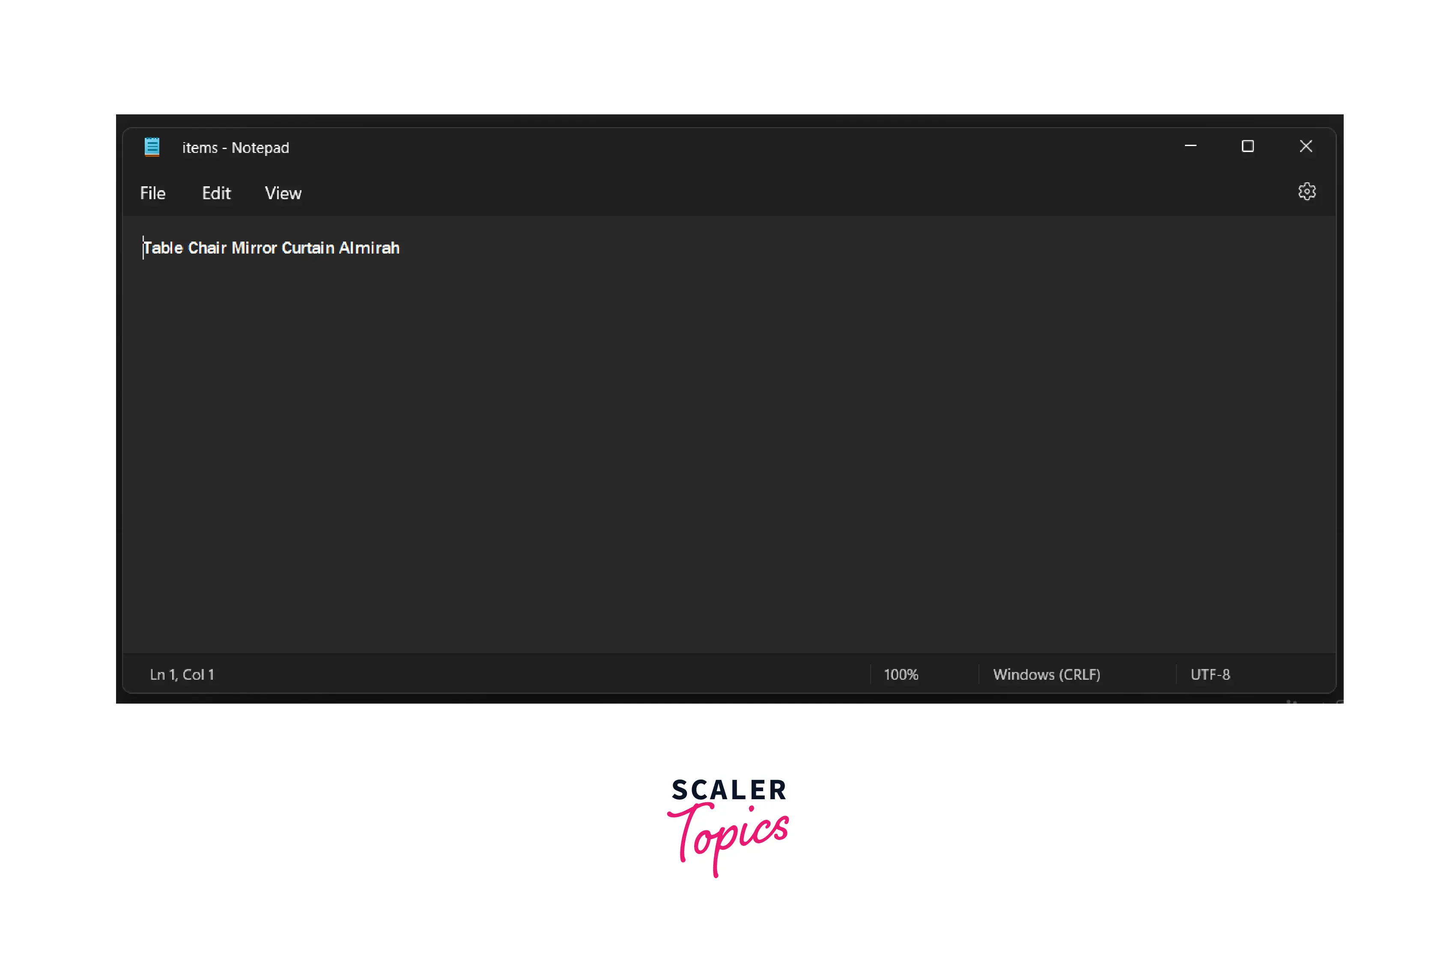Open the View menu

pos(282,193)
